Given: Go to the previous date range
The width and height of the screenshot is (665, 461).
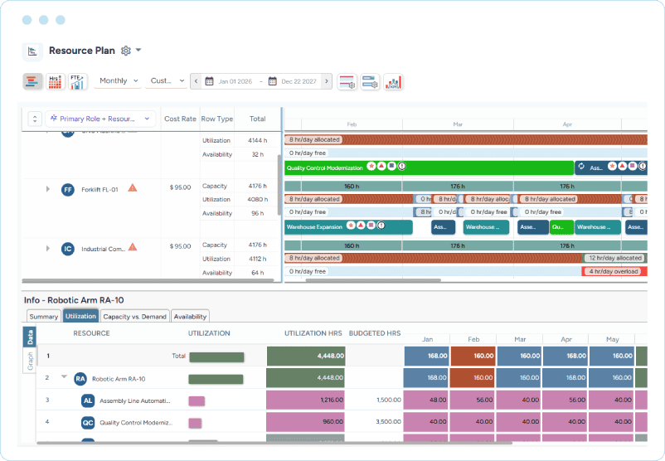Looking at the screenshot, I should click(x=196, y=81).
